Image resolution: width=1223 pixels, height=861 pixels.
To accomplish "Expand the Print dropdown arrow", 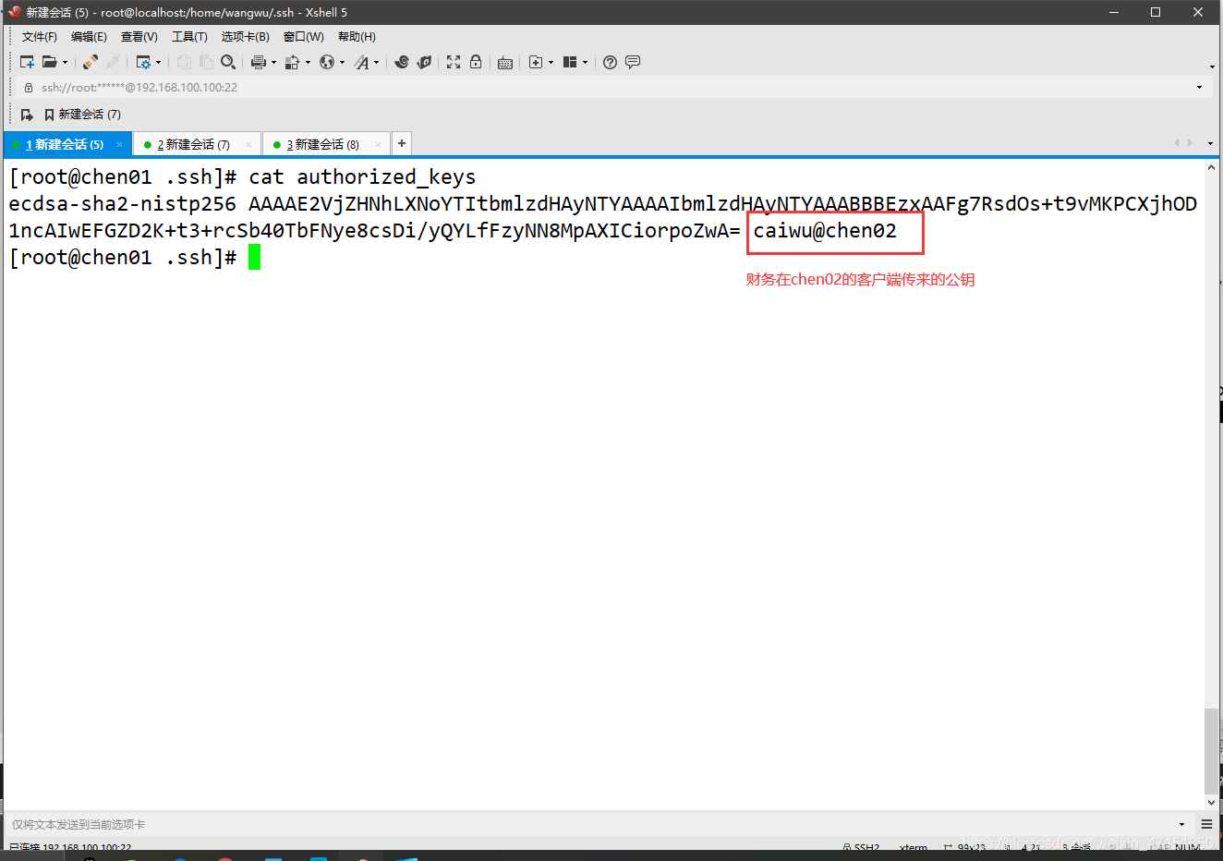I will (x=273, y=63).
